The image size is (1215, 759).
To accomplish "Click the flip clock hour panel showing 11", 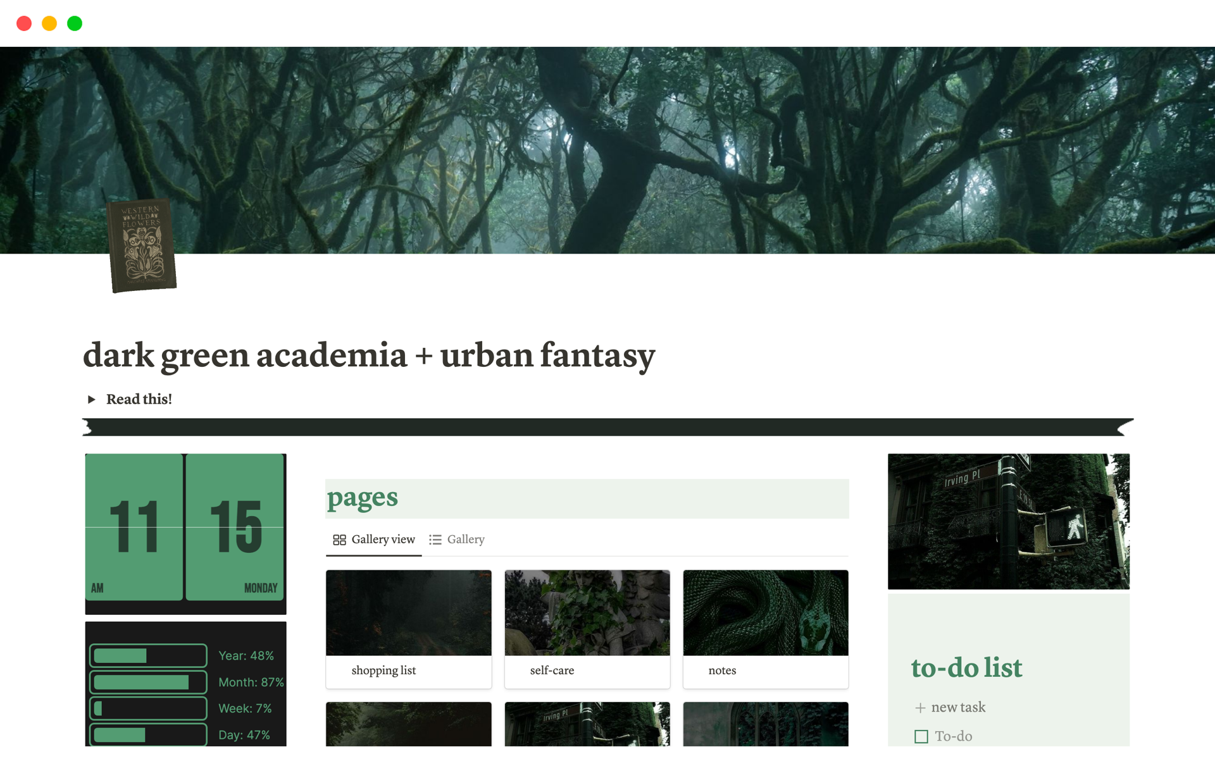I will click(134, 527).
